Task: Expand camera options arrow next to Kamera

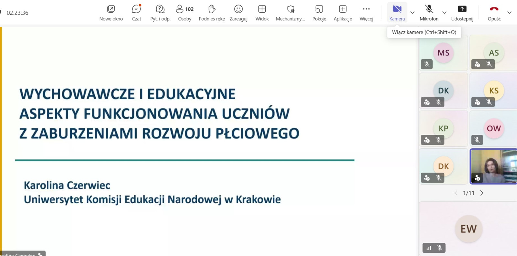Action: 412,13
